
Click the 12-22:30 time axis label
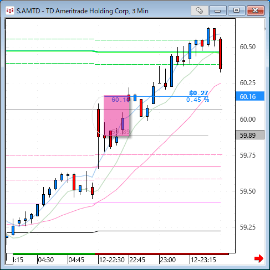click(x=112, y=260)
